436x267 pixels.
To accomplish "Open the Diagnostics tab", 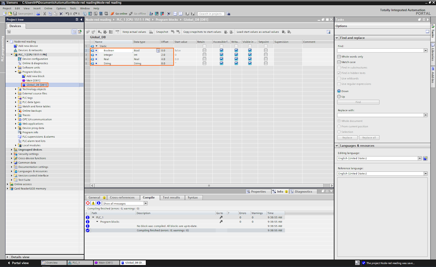I will (303, 191).
